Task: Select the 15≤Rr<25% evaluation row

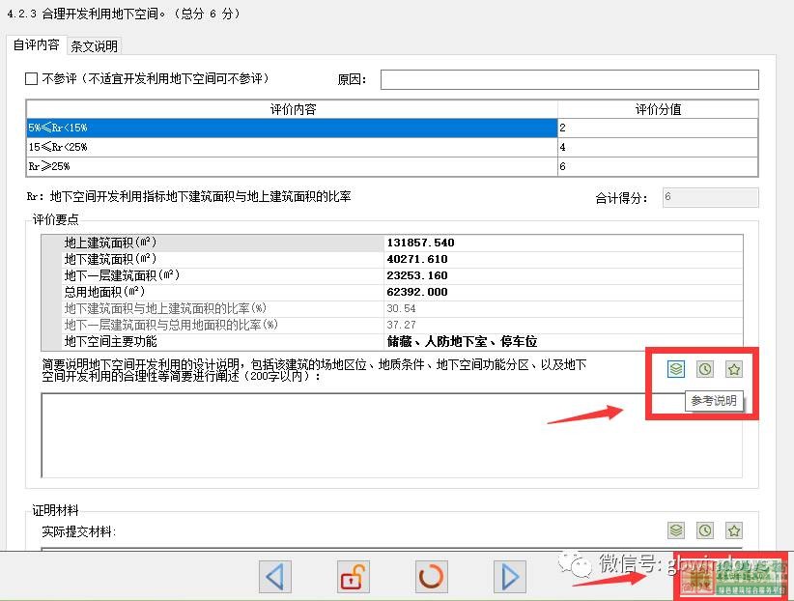Action: [290, 147]
